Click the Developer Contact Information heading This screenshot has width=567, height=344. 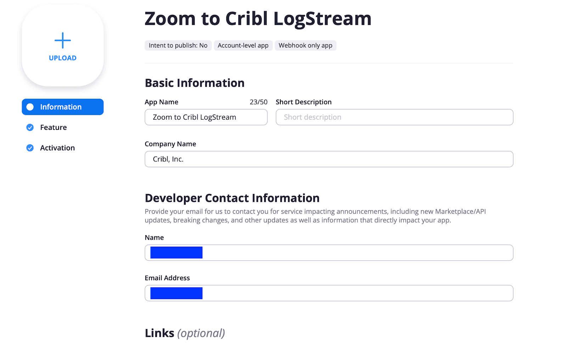232,198
